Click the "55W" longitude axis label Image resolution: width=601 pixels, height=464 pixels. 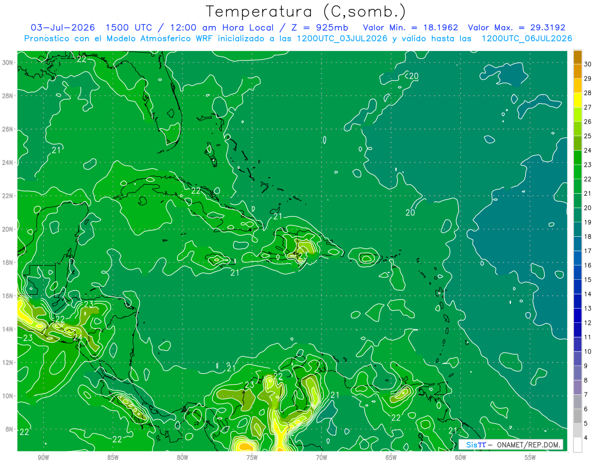(x=530, y=457)
